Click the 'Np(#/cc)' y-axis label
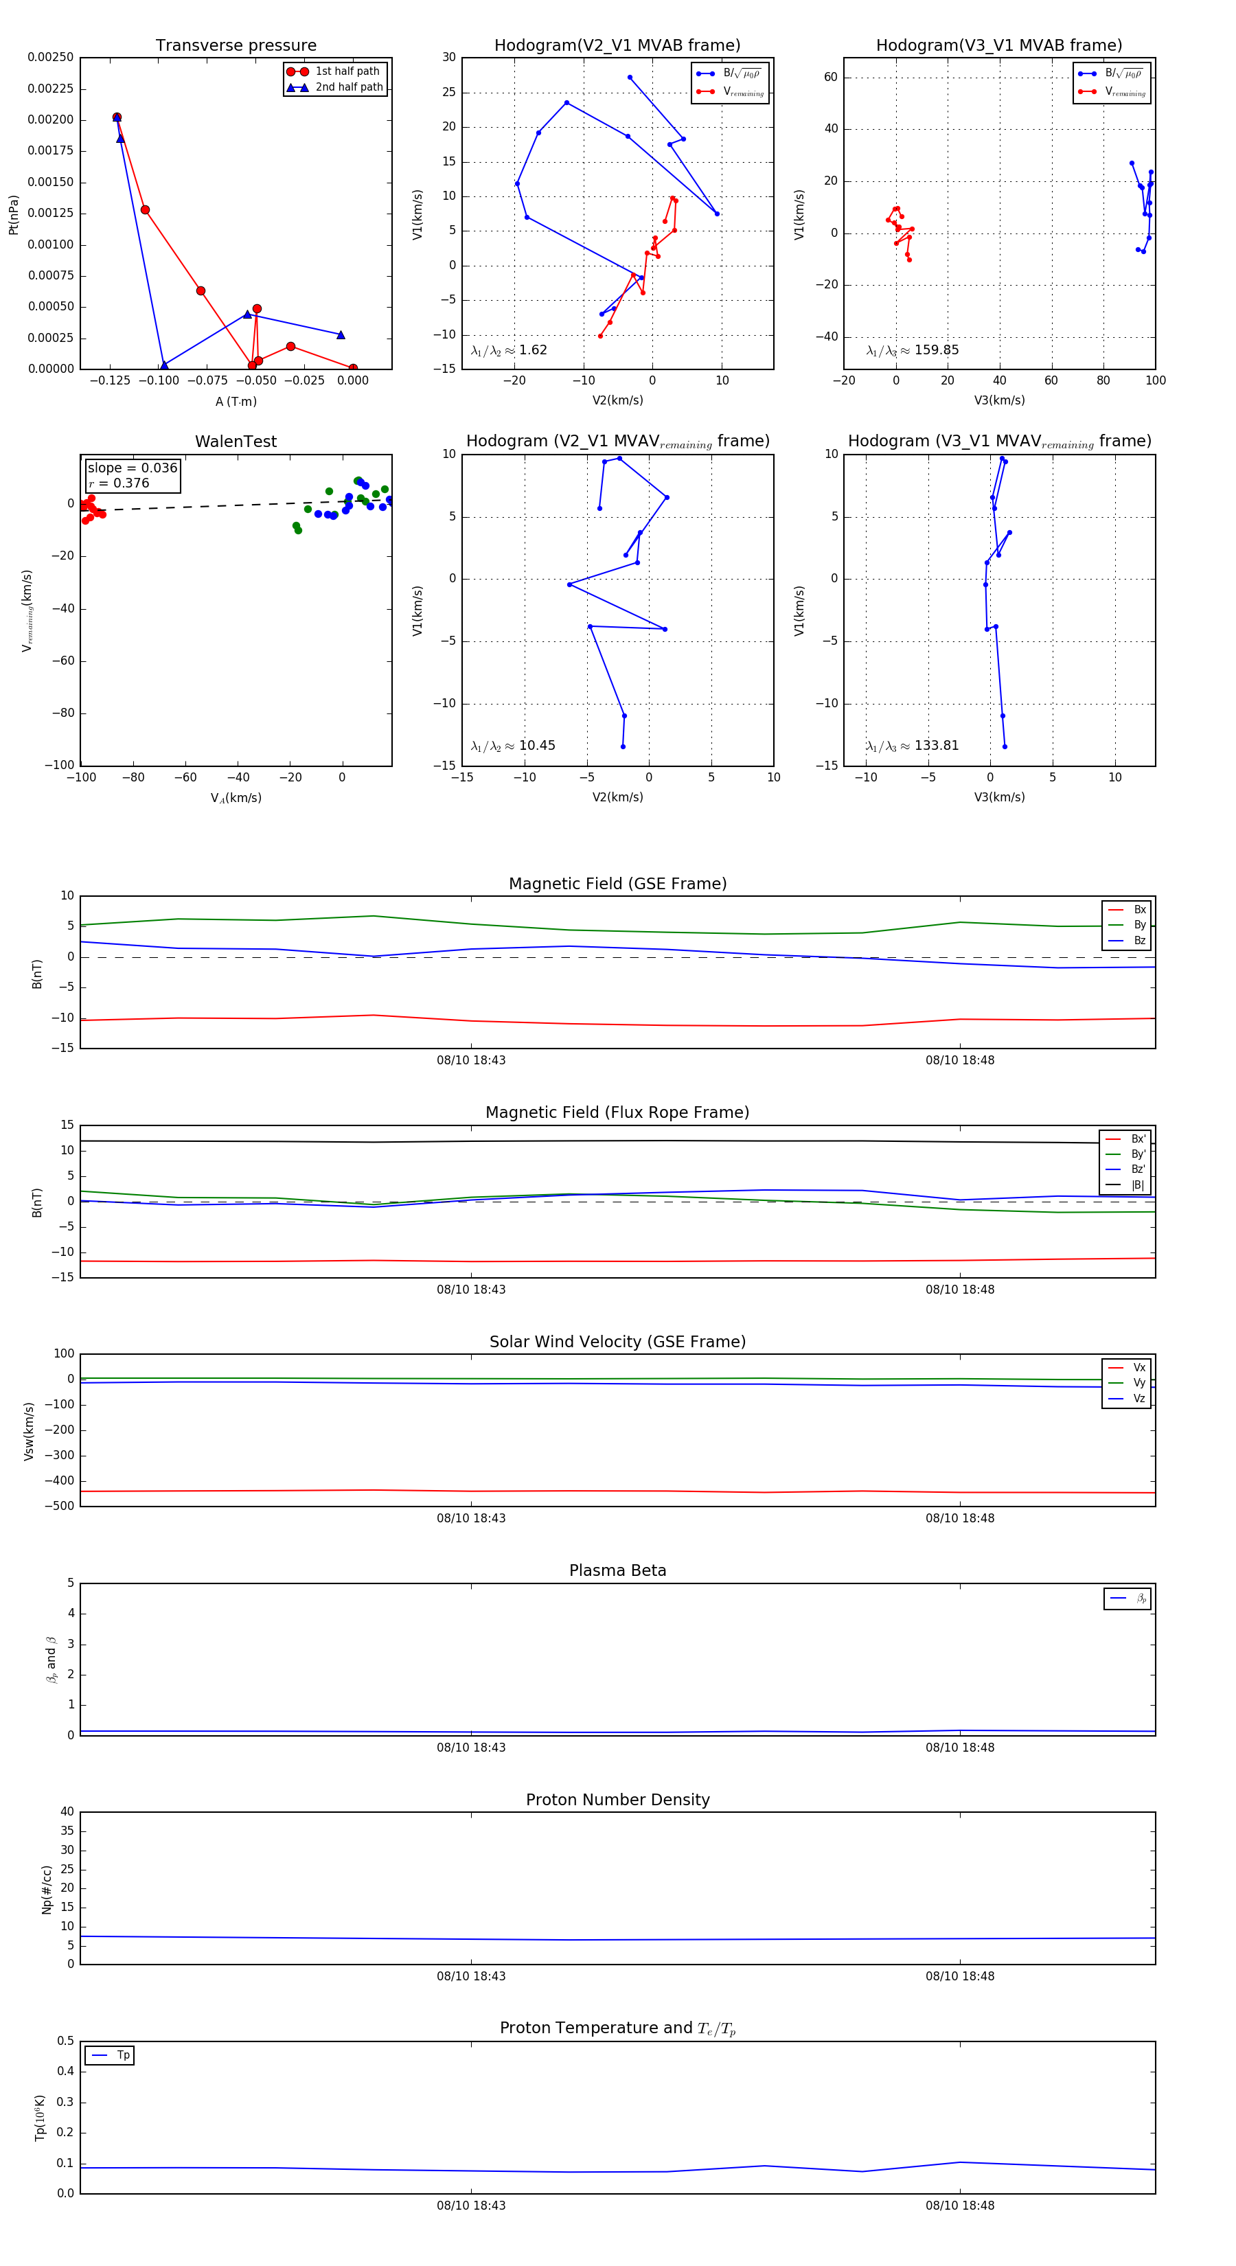Viewport: 1236px width, 2266px height. click(47, 1890)
